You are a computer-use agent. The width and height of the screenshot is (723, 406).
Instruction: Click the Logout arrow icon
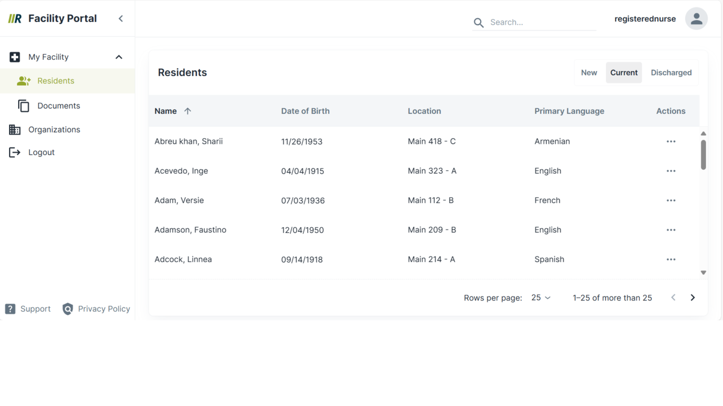(15, 152)
